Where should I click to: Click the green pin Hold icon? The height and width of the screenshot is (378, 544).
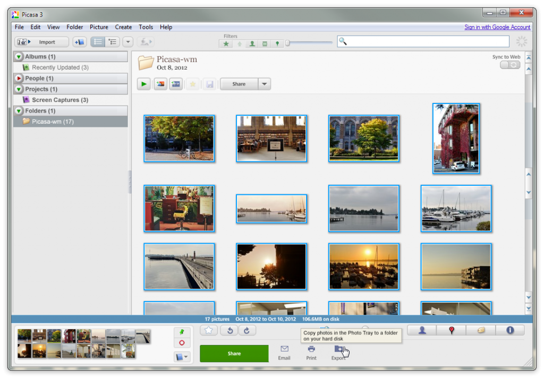182,332
